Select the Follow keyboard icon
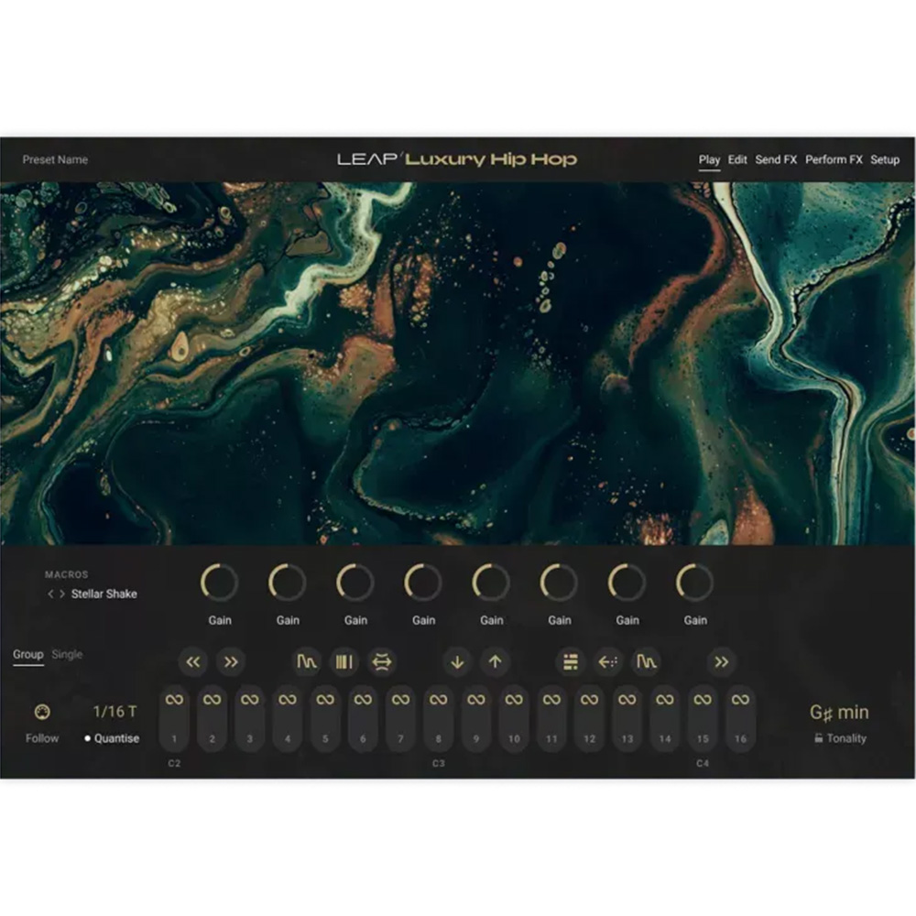Screen dimensions: 916x916 [42, 713]
